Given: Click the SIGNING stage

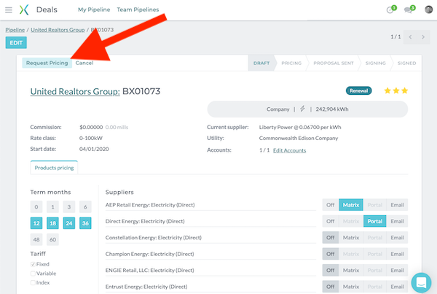Looking at the screenshot, I should click(x=375, y=63).
